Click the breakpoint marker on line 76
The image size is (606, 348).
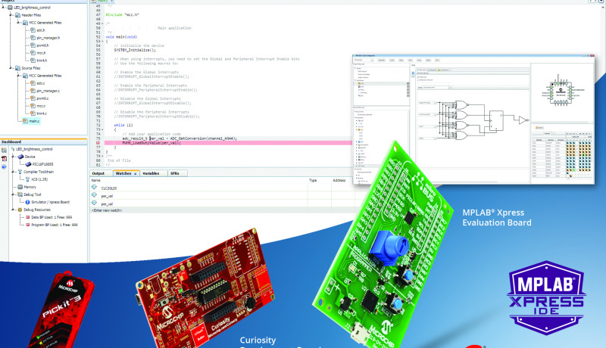[x=97, y=143]
